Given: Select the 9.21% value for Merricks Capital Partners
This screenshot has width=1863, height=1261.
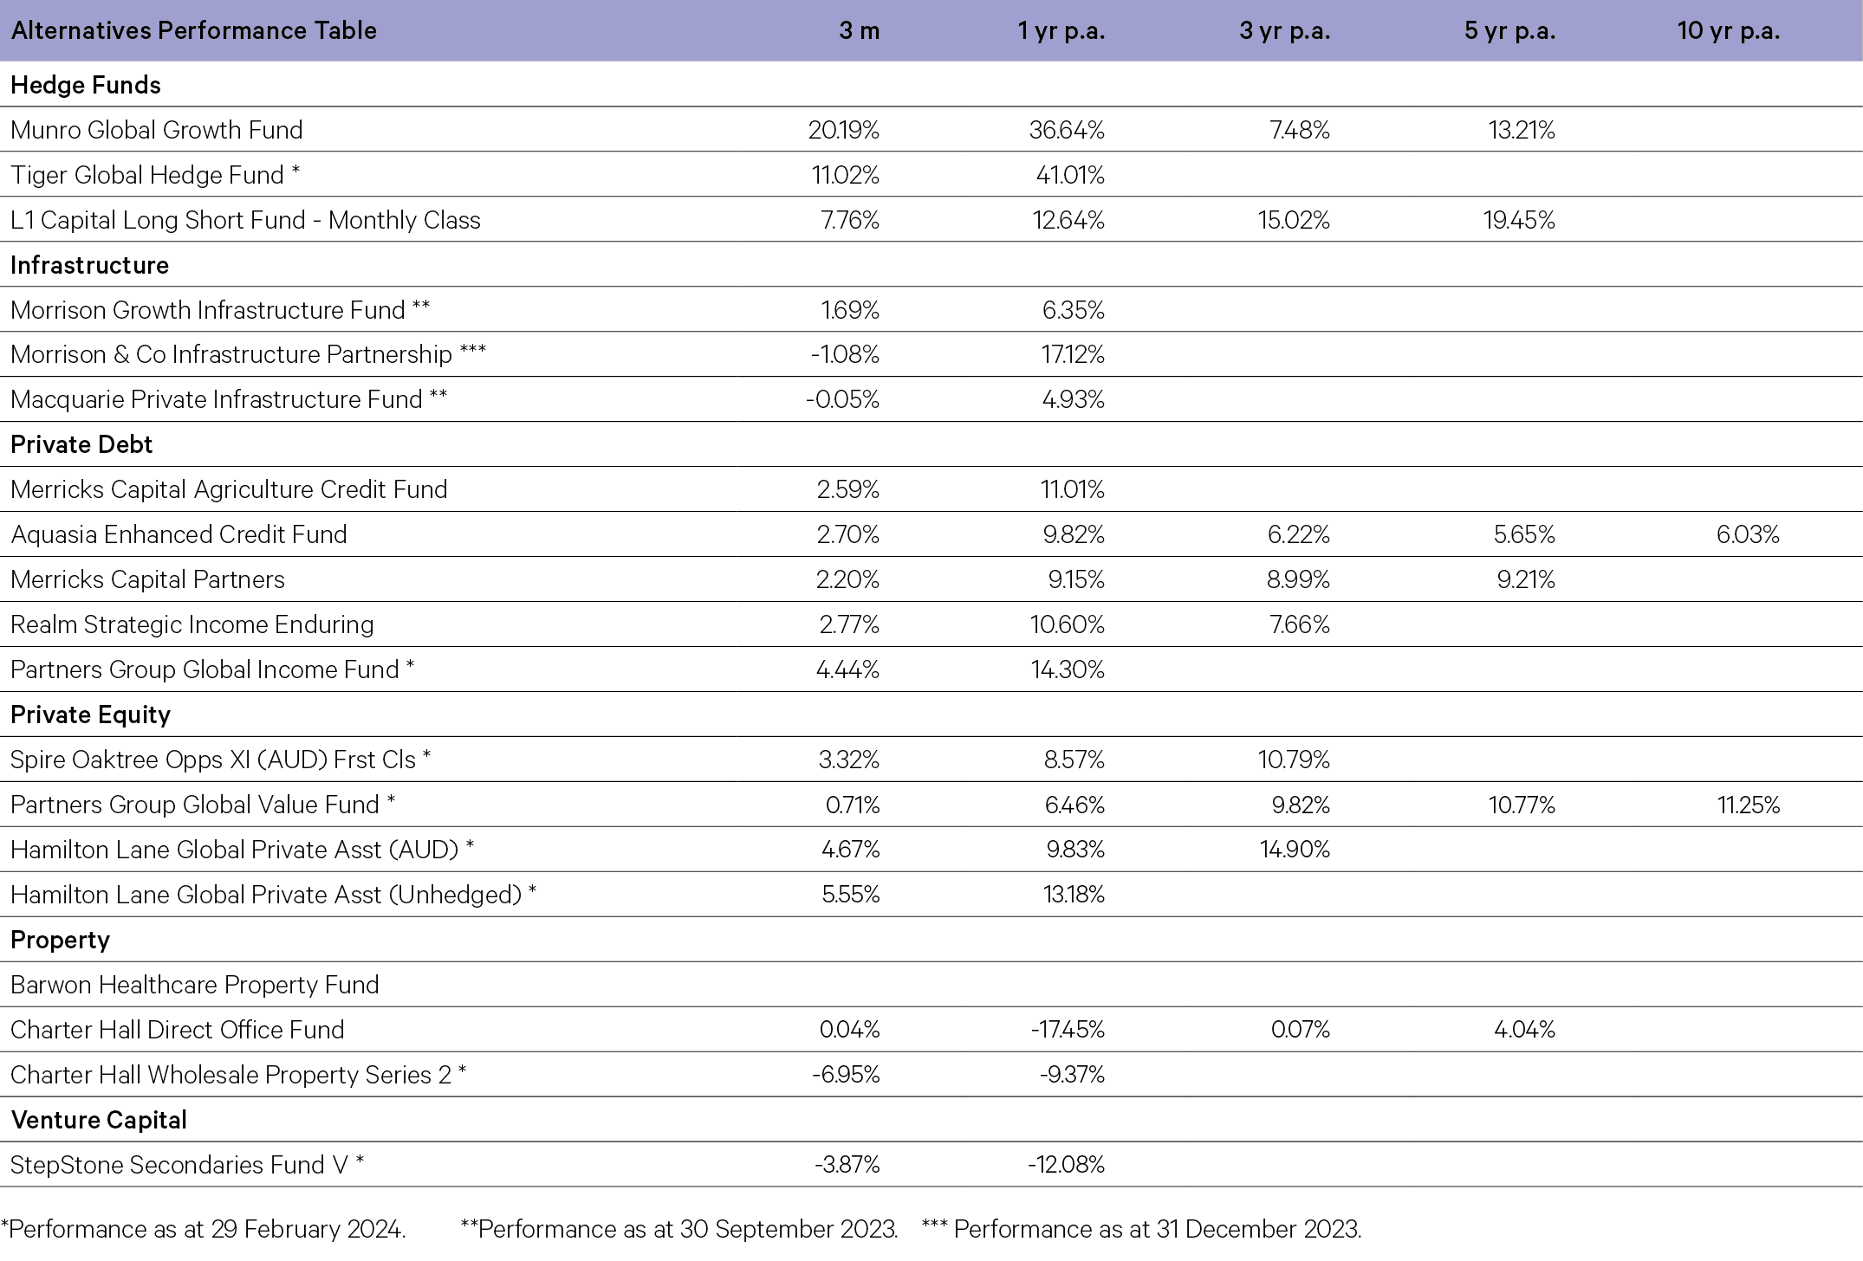Looking at the screenshot, I should [x=1526, y=579].
